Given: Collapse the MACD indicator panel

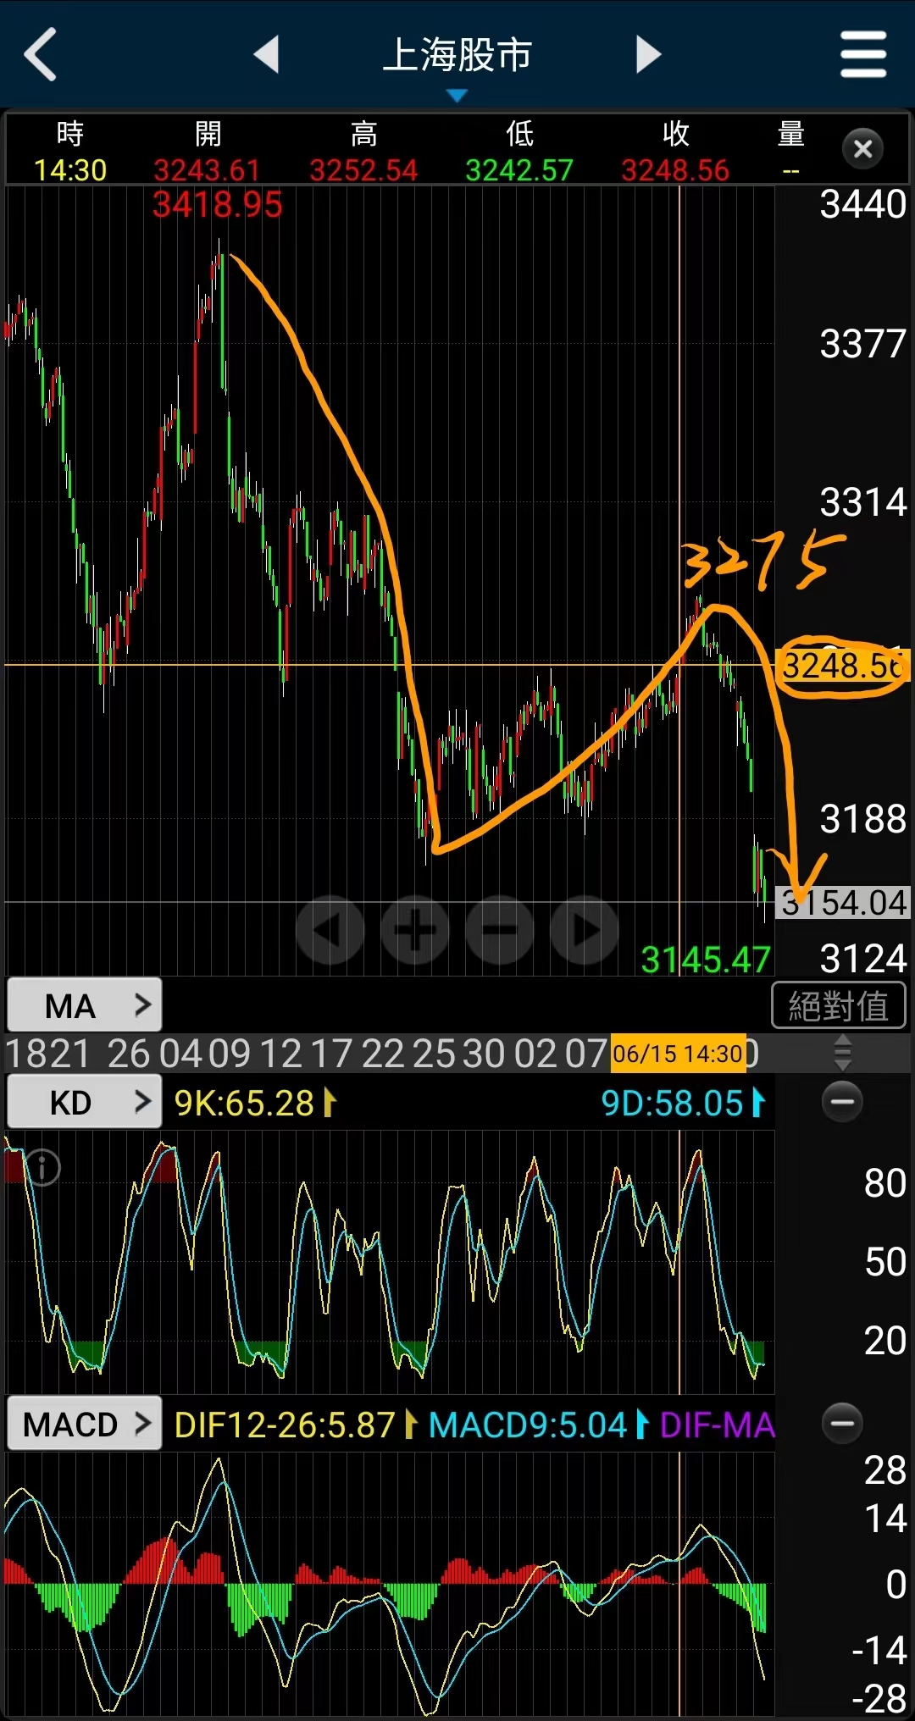Looking at the screenshot, I should pyautogui.click(x=842, y=1423).
